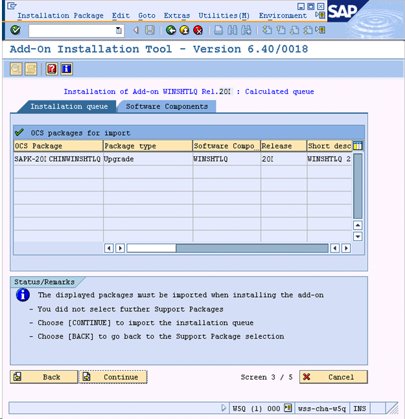Screen dimensions: 405x419
Task: Click the red question mark help icon
Action: coord(52,69)
